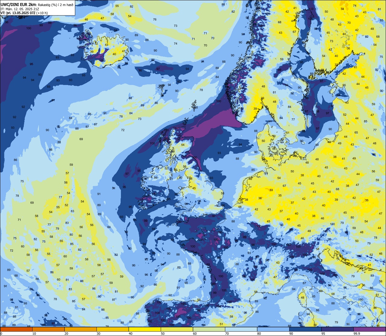
Task: Click the legend tick label '80'
Action: click(259, 334)
